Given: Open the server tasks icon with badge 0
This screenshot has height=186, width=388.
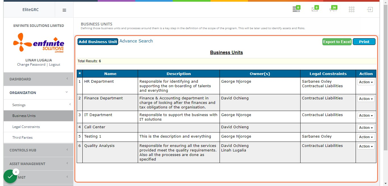Looking at the screenshot, I should click(x=296, y=9).
